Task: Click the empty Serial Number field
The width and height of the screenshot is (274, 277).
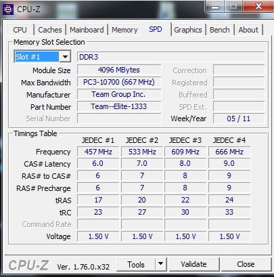Action: (119, 119)
